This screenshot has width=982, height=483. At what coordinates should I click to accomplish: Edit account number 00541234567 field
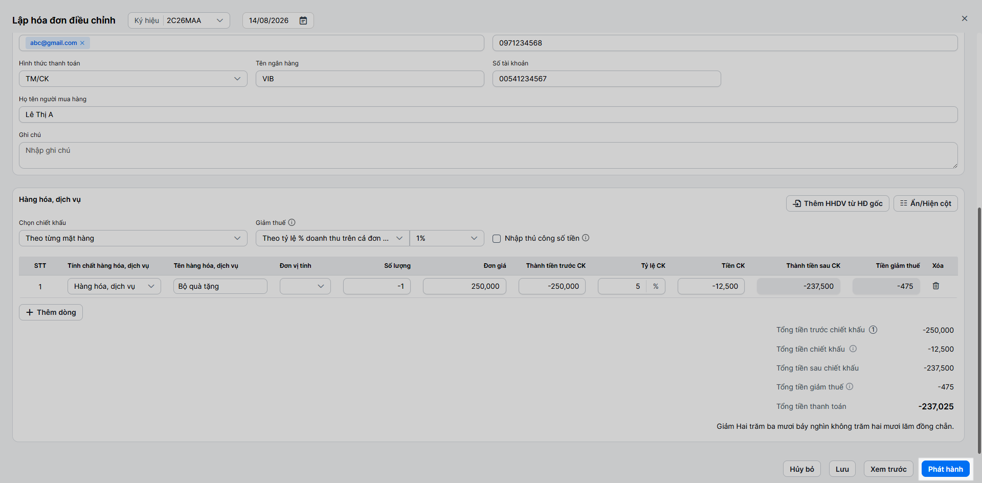tap(607, 79)
